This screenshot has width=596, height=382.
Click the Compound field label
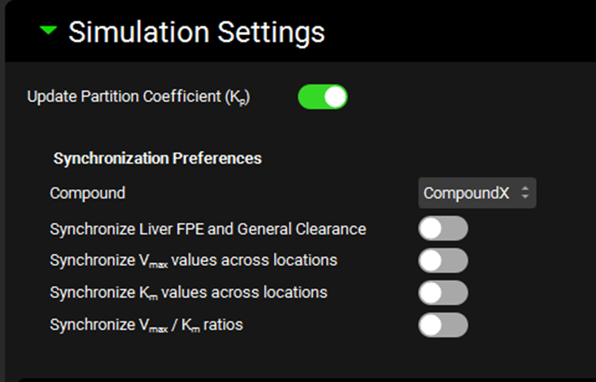click(87, 193)
